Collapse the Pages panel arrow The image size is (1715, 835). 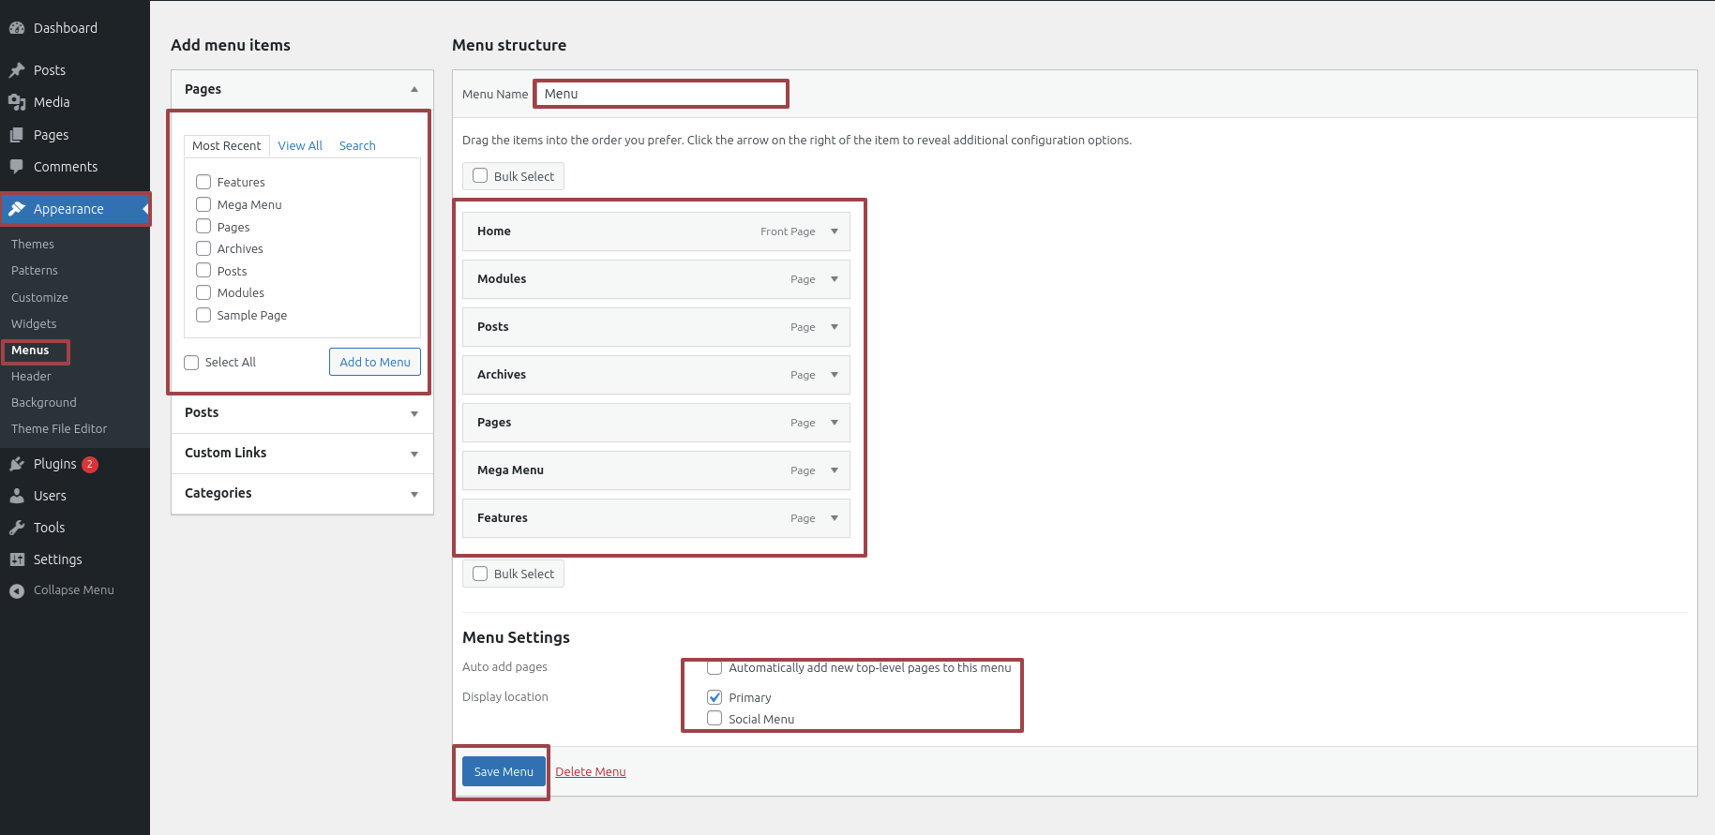(414, 89)
